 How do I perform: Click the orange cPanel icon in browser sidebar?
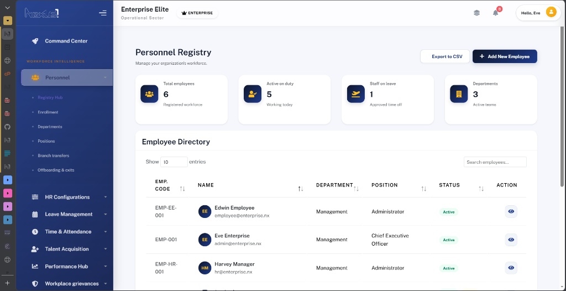click(7, 74)
